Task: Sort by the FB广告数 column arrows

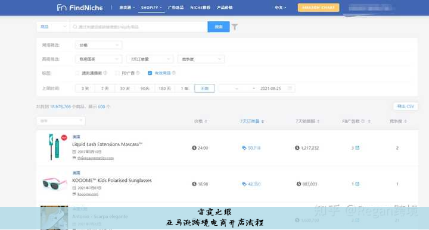Action: coord(369,121)
